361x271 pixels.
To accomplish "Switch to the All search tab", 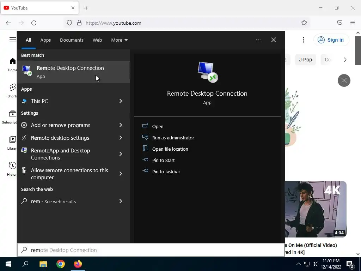I will pos(28,40).
